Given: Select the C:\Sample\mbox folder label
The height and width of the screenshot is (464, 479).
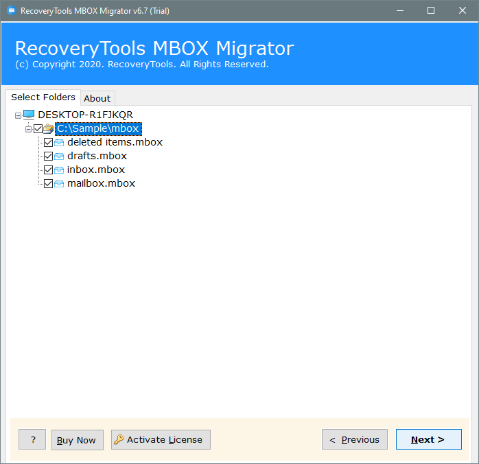Looking at the screenshot, I should pyautogui.click(x=98, y=128).
